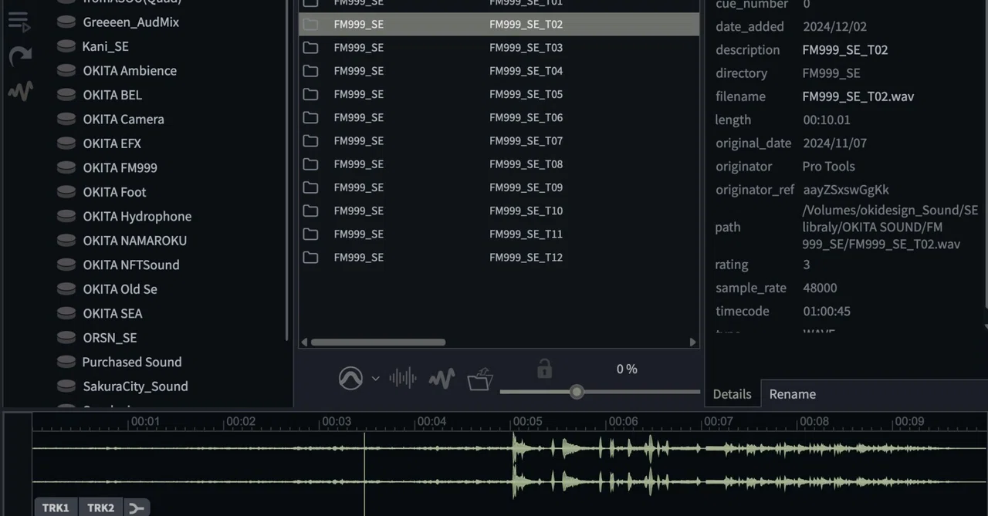The image size is (988, 516).
Task: Toggle the padlock lock icon above slider
Action: pos(544,369)
